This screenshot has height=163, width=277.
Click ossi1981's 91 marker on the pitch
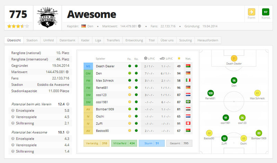(226, 118)
